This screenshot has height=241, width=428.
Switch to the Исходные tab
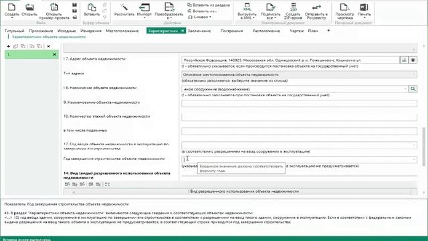coord(67,31)
